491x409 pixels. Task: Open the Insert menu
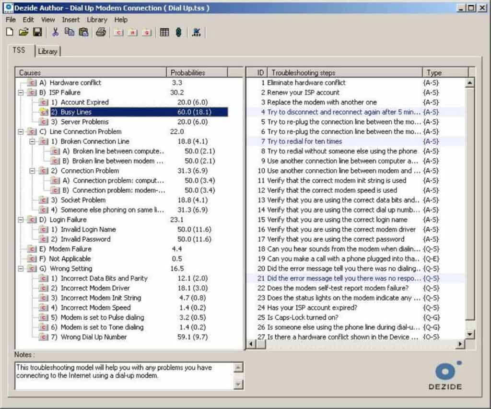tap(71, 20)
